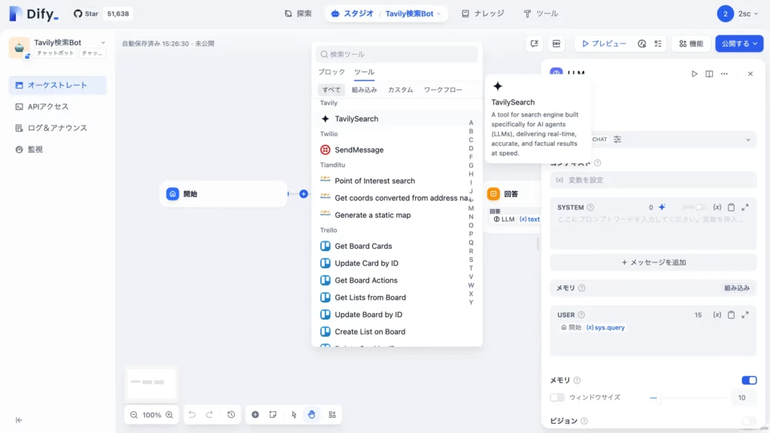The width and height of the screenshot is (770, 433).
Task: Open the change history clock icon
Action: click(231, 414)
